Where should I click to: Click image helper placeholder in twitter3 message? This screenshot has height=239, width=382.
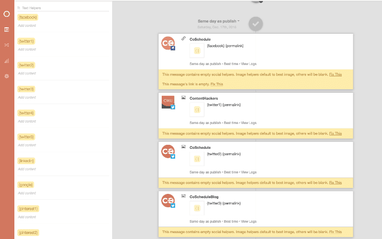click(x=197, y=208)
